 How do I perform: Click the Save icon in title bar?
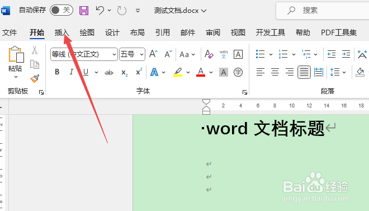tap(84, 11)
